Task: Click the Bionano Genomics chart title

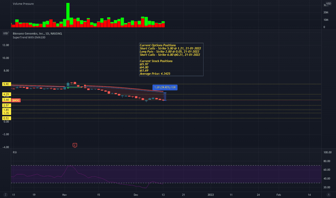Action: pos(37,33)
